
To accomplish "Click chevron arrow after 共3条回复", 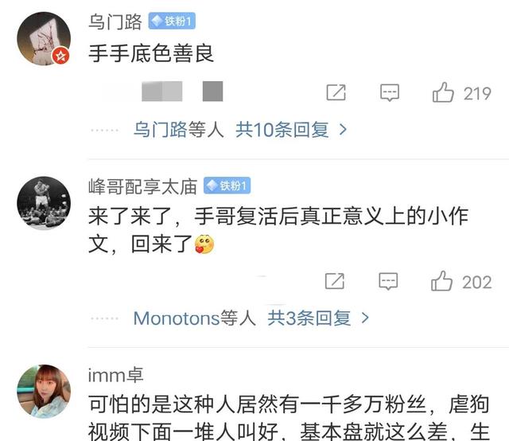I will point(365,318).
